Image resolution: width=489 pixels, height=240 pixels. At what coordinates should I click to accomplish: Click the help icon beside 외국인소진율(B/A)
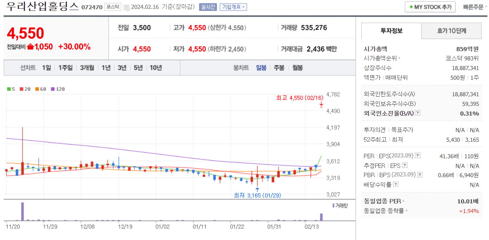pyautogui.click(x=418, y=113)
